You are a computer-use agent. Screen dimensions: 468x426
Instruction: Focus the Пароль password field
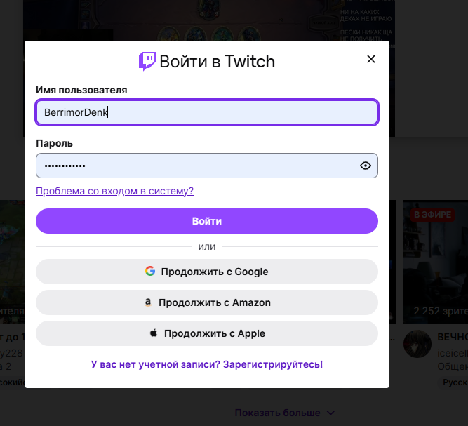(196, 166)
